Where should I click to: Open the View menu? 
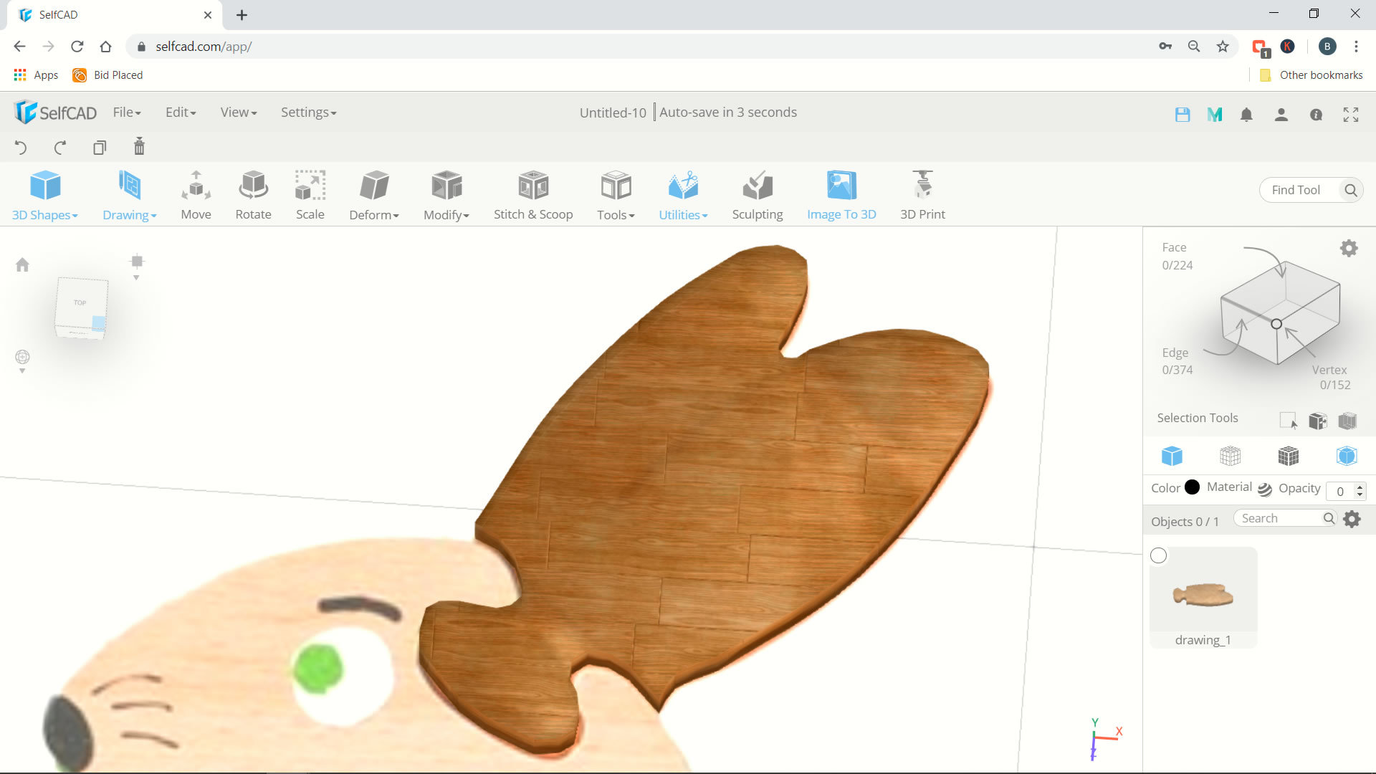239,113
